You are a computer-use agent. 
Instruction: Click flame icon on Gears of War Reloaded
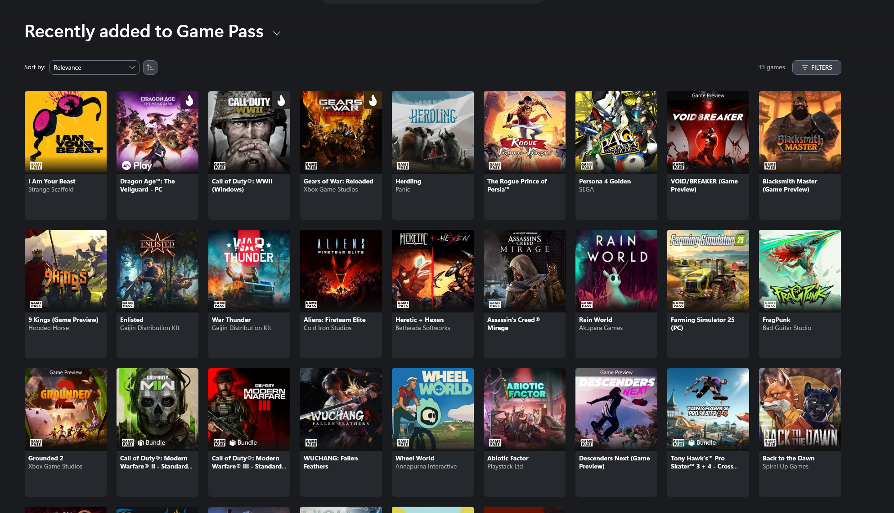tap(373, 100)
